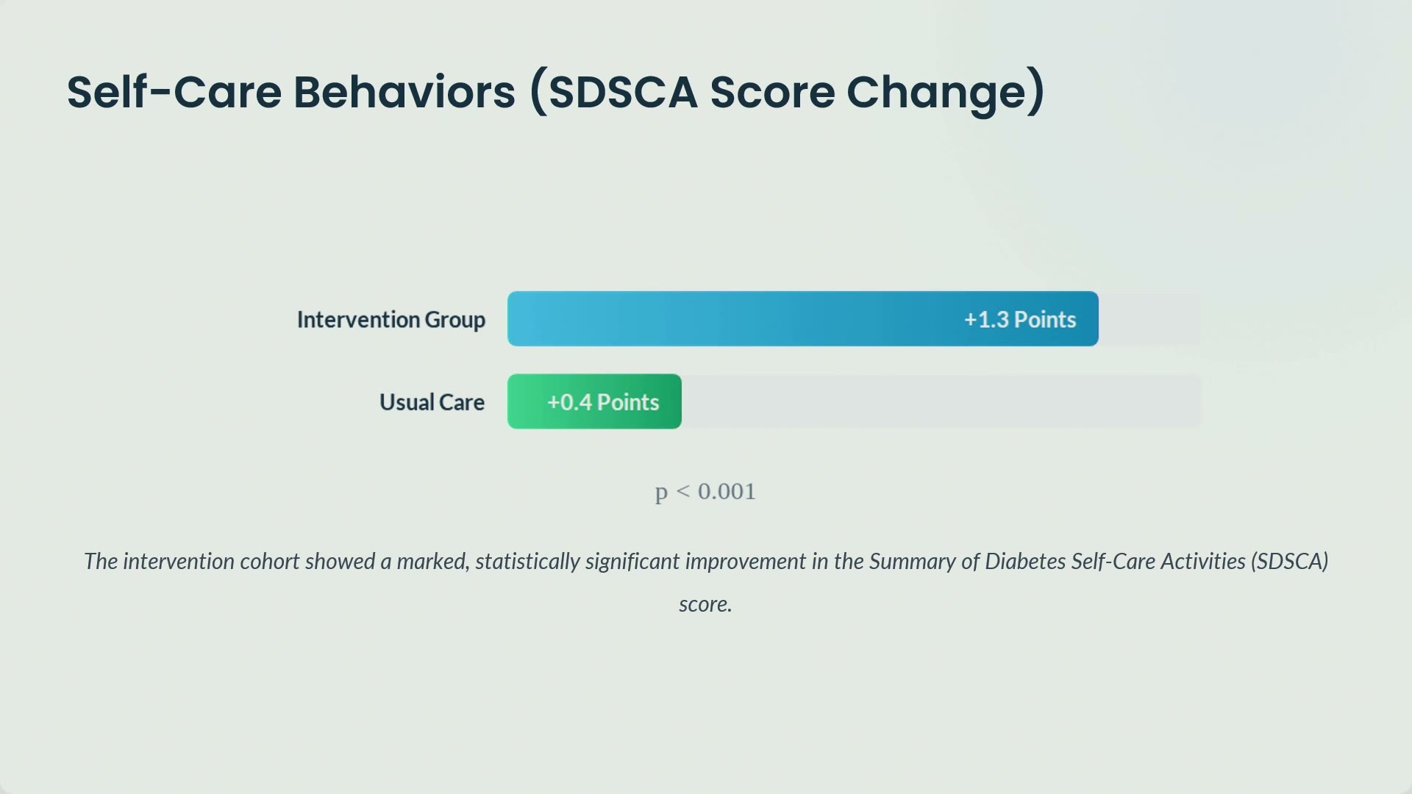This screenshot has height=794, width=1412.
Task: Select "(SDSCA)" in the italic caption
Action: click(x=1290, y=562)
